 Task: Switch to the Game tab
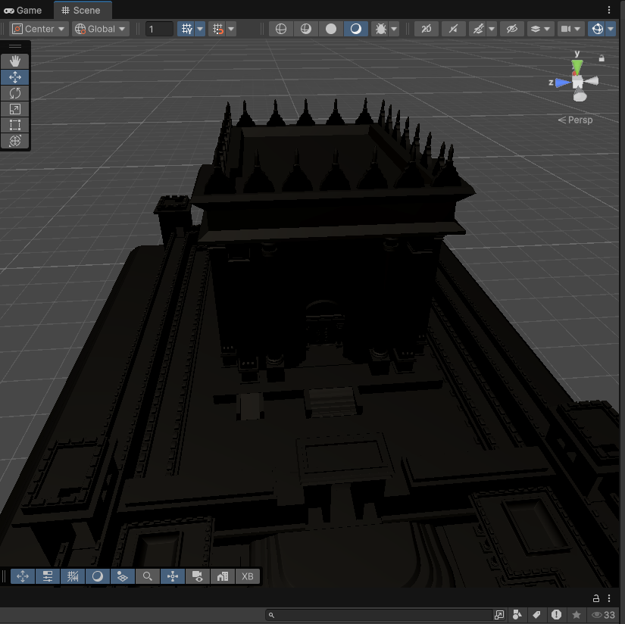point(23,10)
